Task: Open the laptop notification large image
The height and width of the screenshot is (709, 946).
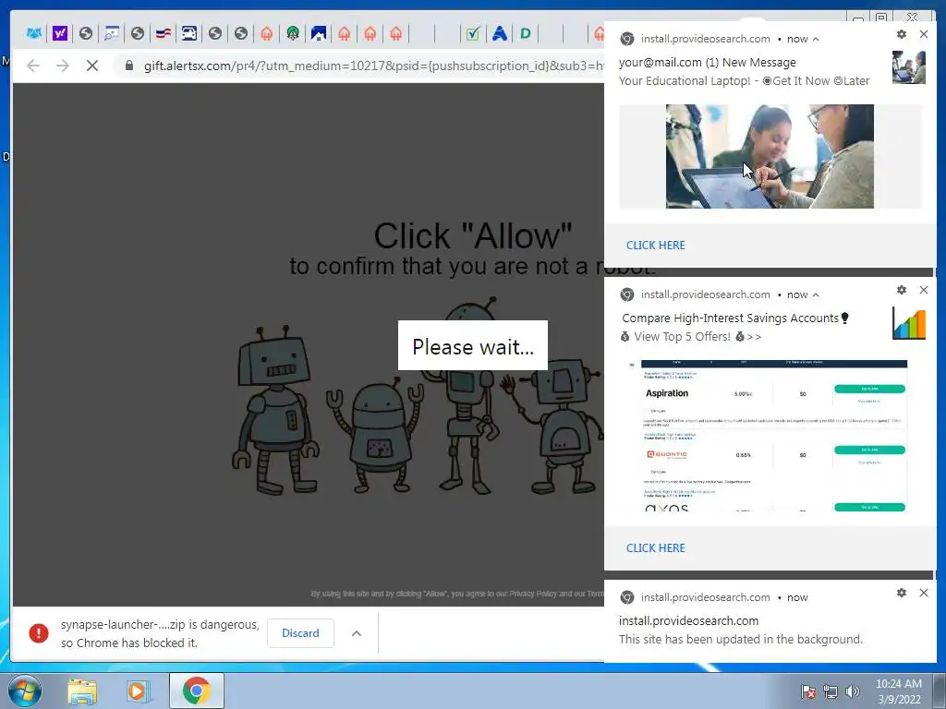Action: click(x=770, y=157)
